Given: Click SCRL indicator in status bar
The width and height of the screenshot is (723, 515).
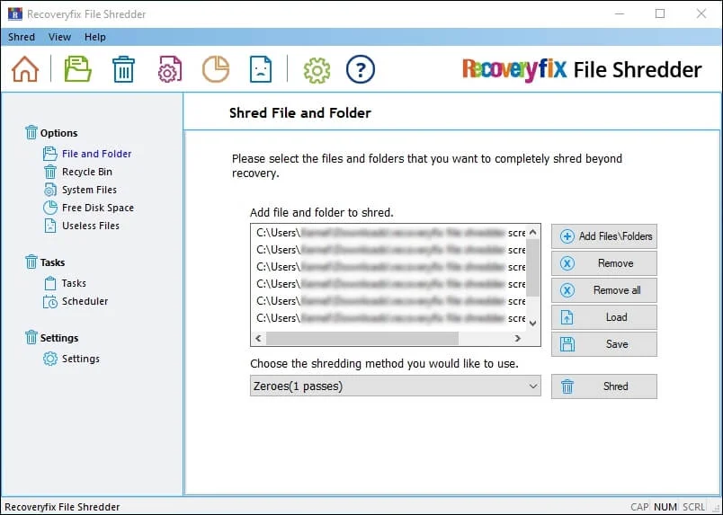Looking at the screenshot, I should pos(693,507).
